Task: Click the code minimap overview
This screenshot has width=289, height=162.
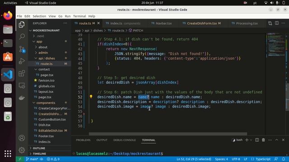Action: [x=276, y=45]
